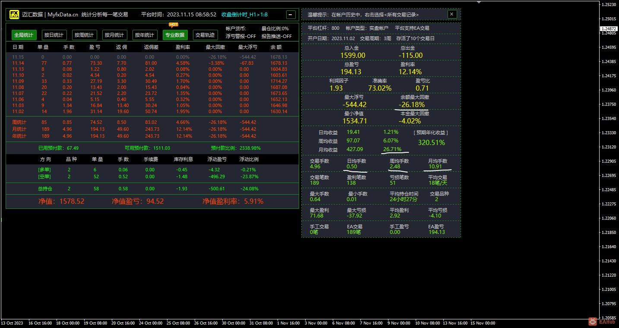Click the 预付款比例: 2338.98% text
This screenshot has height=328, width=619.
(236, 148)
